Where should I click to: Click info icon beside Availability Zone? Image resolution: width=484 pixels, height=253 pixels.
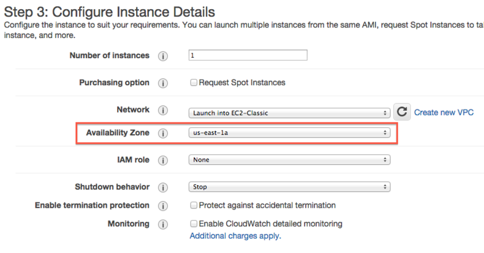pyautogui.click(x=163, y=133)
